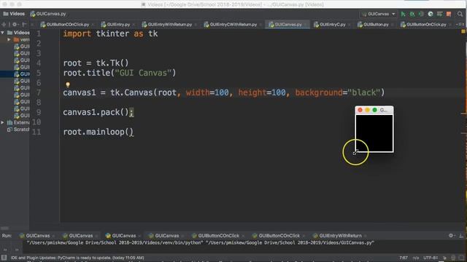The width and height of the screenshot is (467, 262).
Task: Click the black canvas in GUI window
Action: (374, 132)
